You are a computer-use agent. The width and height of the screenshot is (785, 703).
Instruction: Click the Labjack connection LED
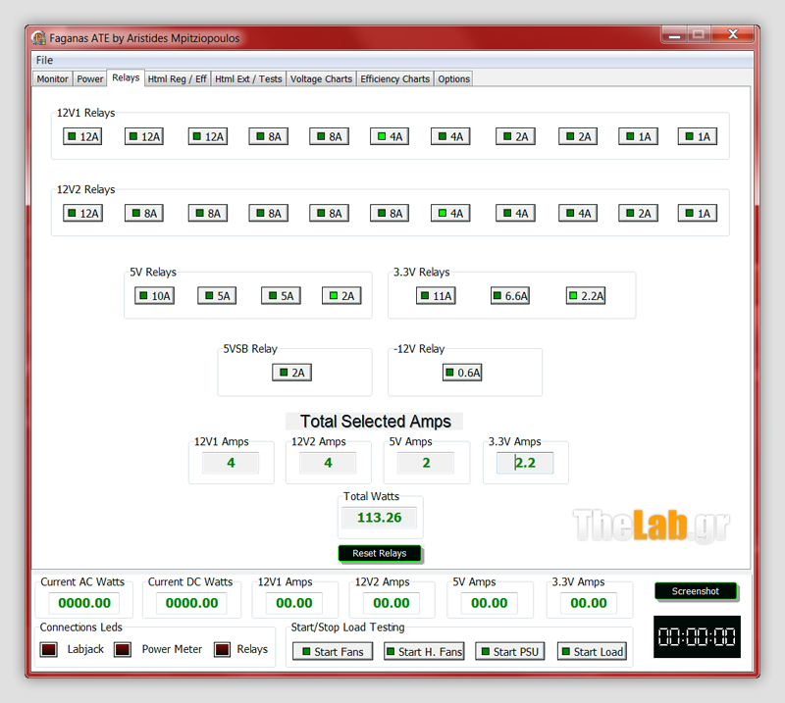(48, 649)
